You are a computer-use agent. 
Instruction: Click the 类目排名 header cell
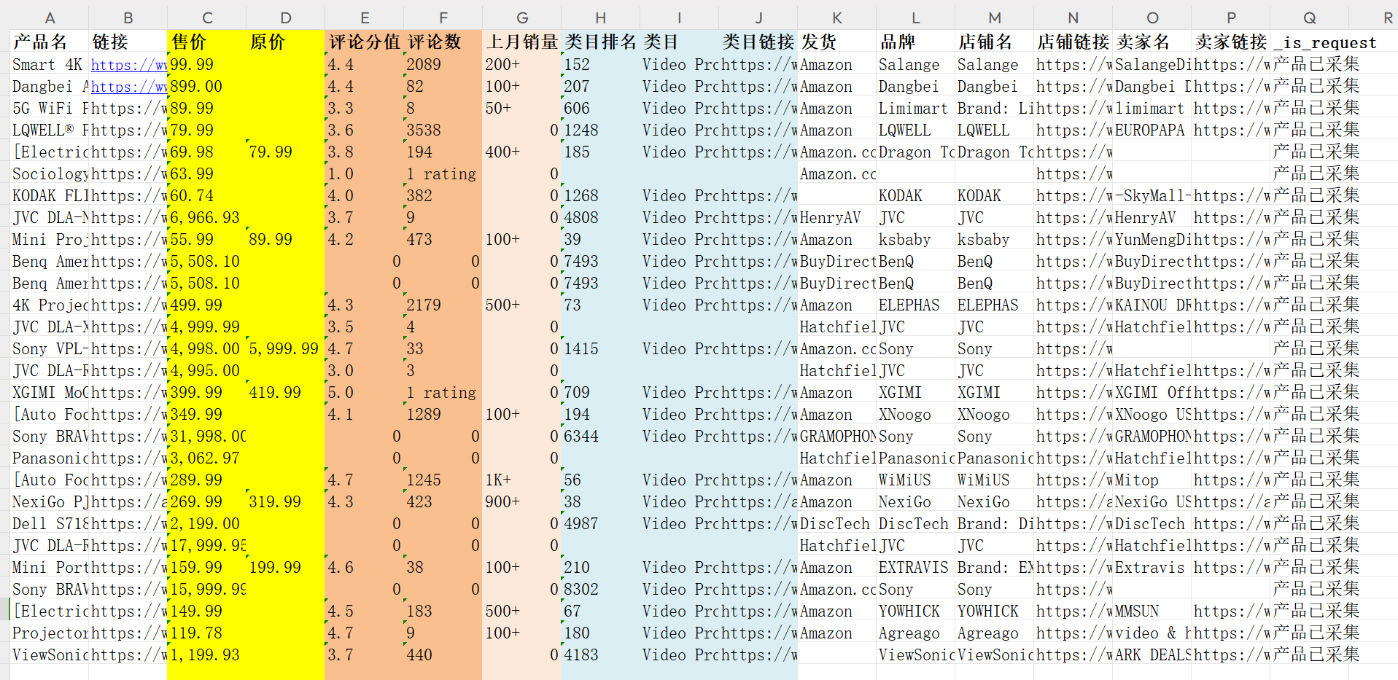tap(601, 42)
